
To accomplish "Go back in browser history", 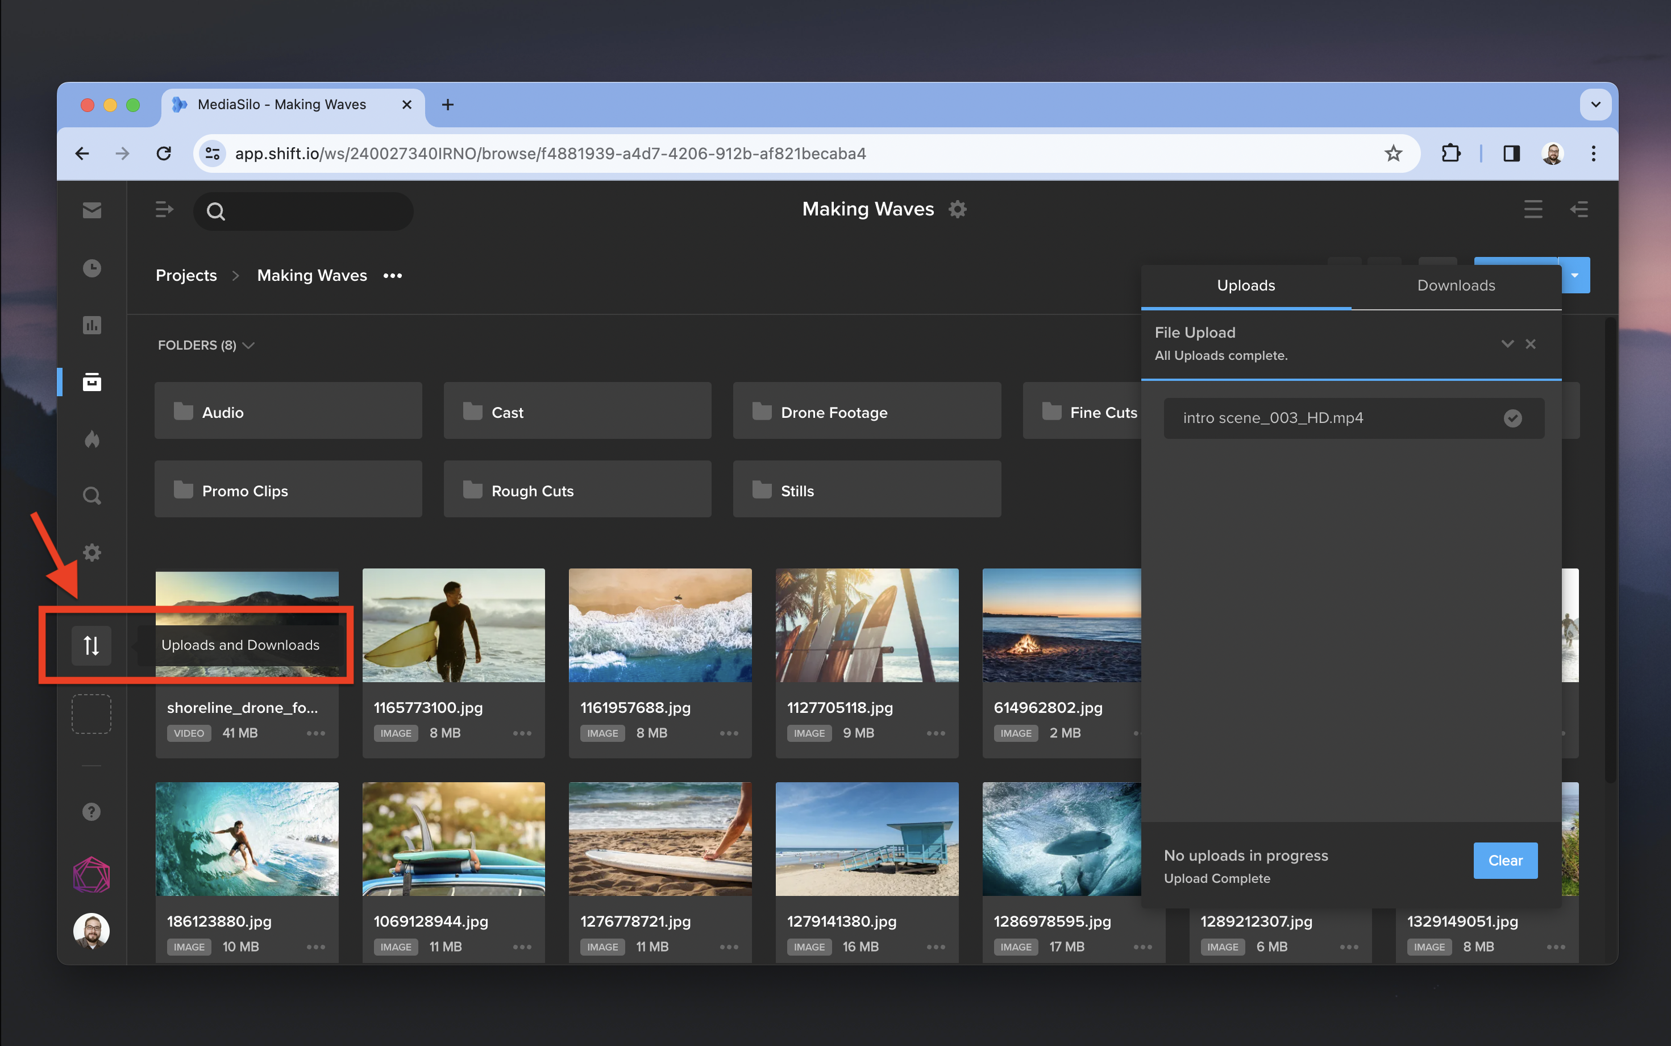I will (x=82, y=153).
